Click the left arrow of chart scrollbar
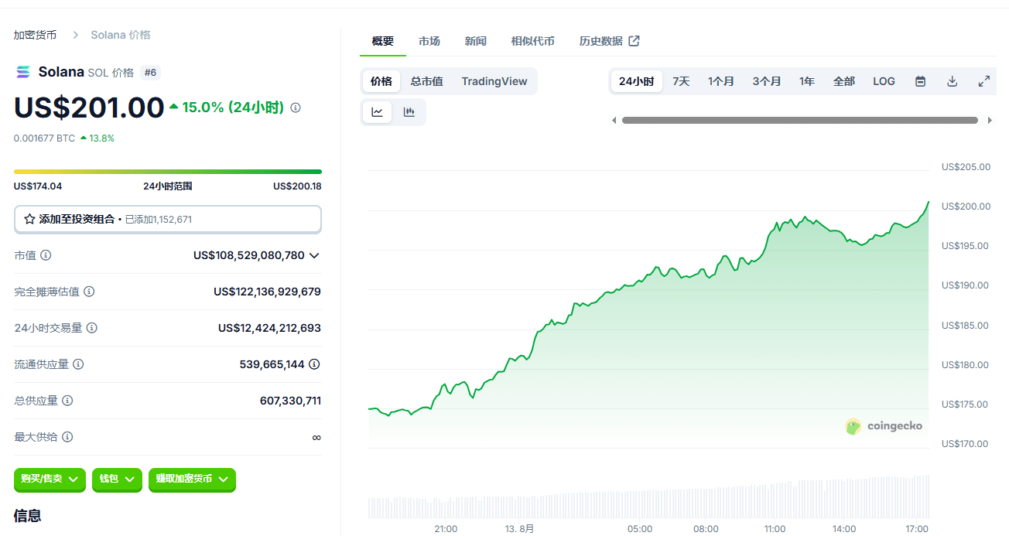1009x536 pixels. pyautogui.click(x=614, y=121)
